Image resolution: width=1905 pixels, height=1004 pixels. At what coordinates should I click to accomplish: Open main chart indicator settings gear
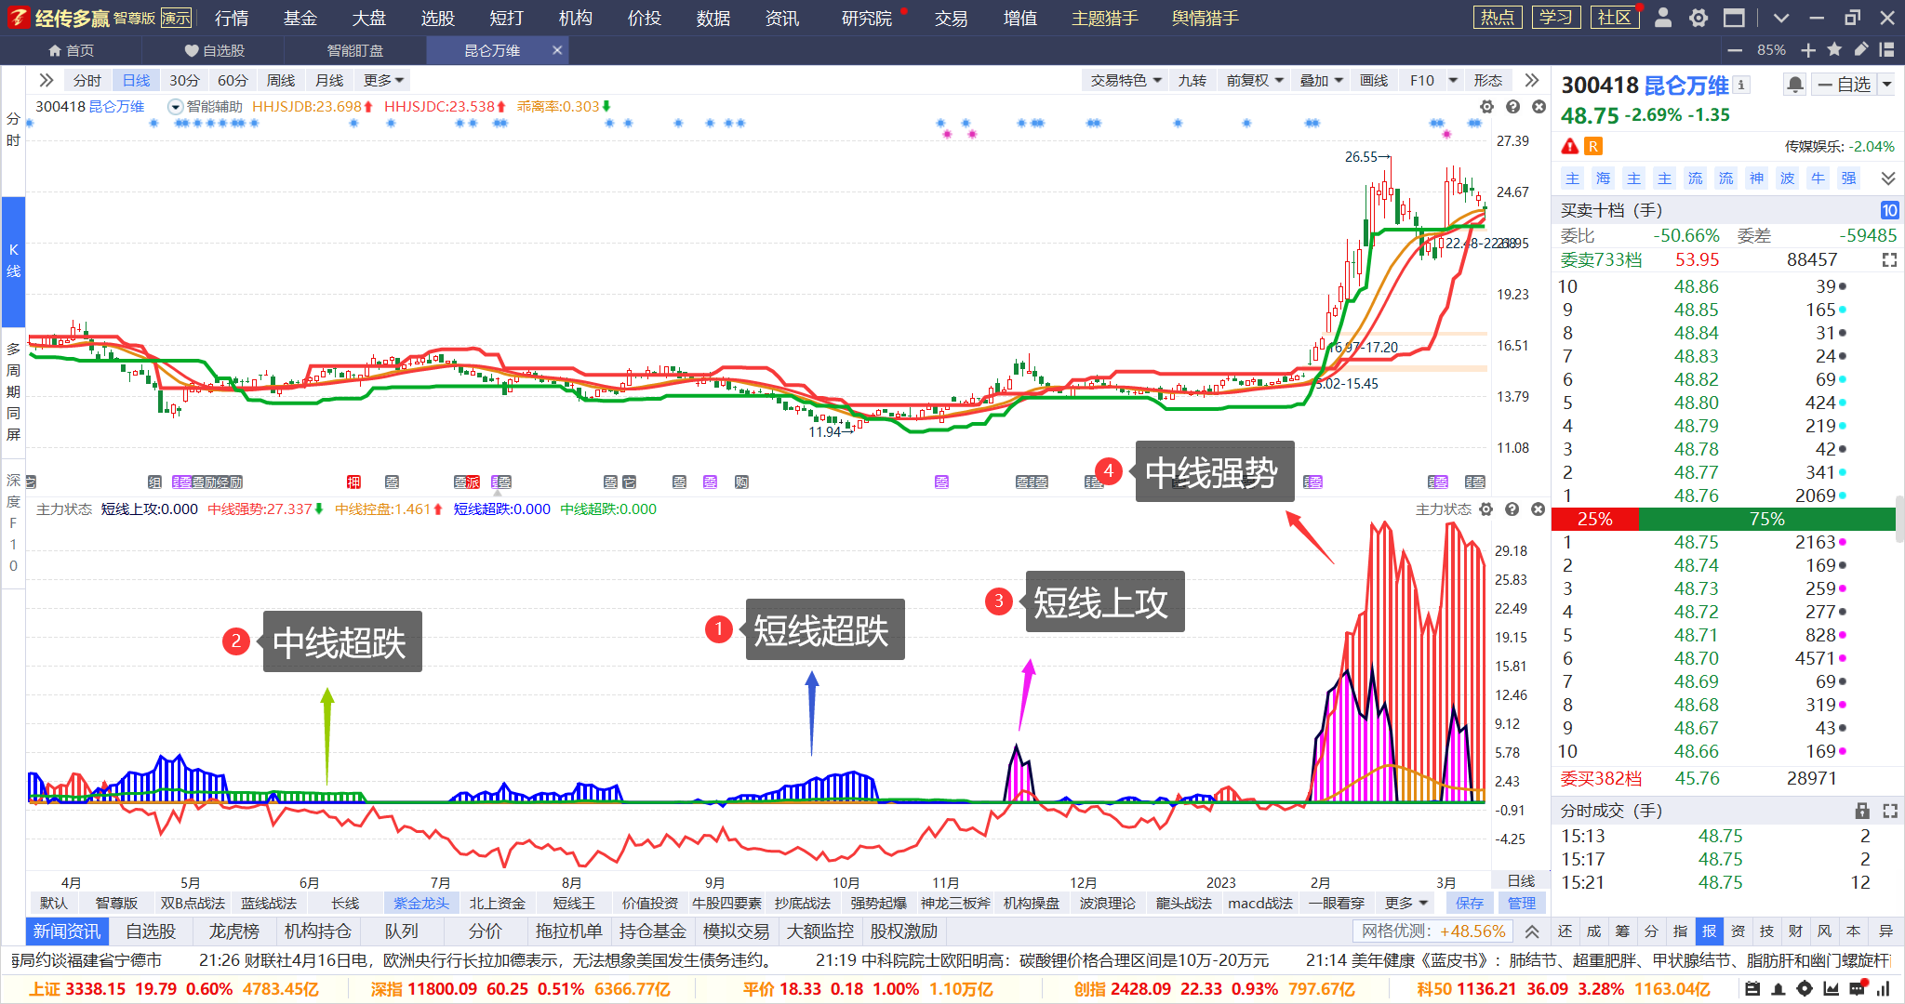1486,107
